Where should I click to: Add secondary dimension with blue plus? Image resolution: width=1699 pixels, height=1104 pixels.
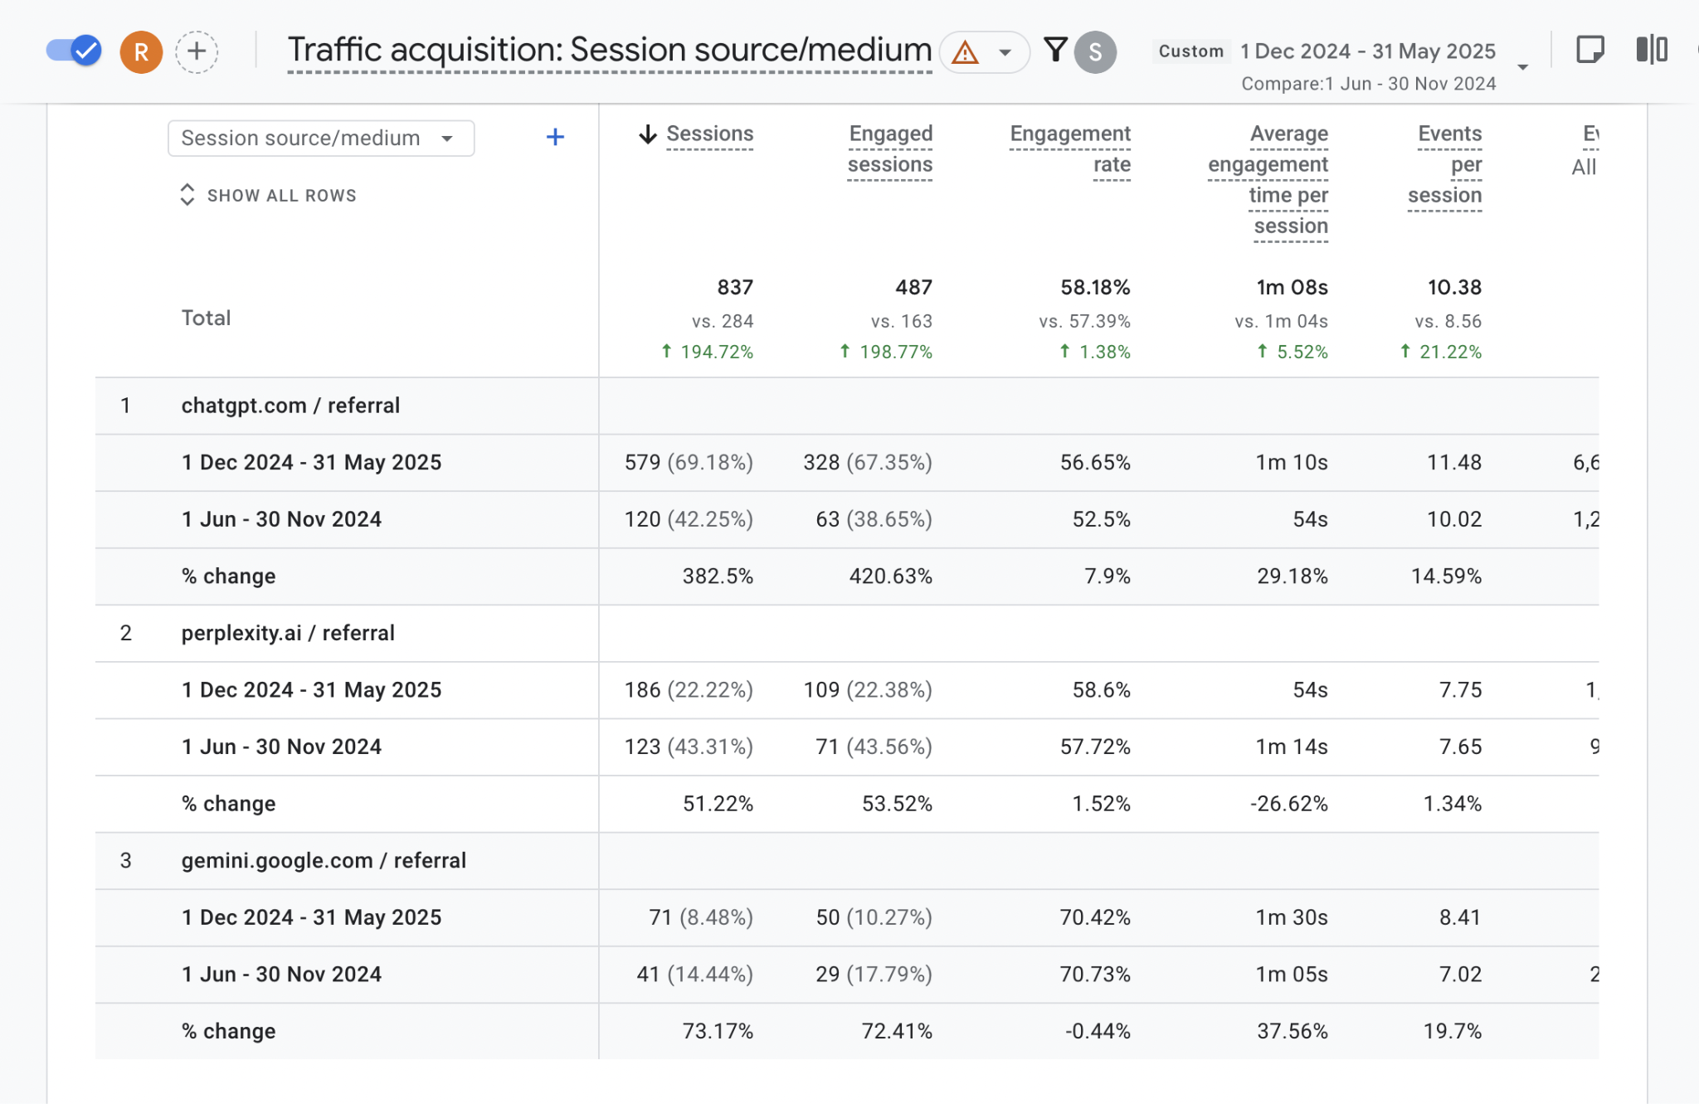coord(555,137)
